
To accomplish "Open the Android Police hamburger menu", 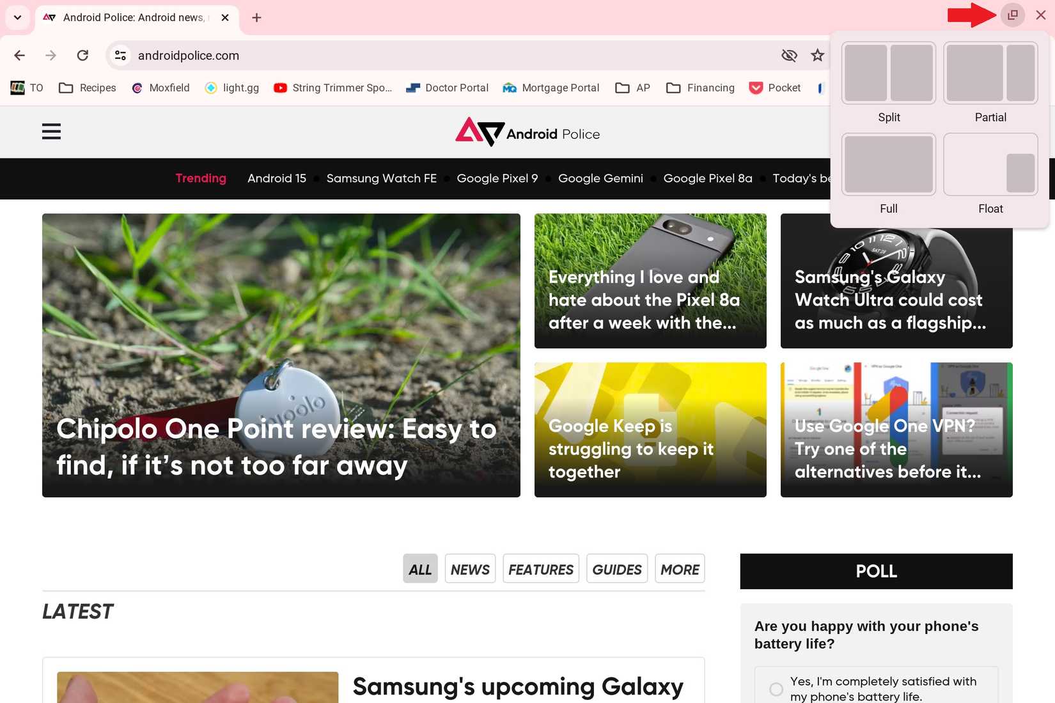I will pyautogui.click(x=51, y=131).
